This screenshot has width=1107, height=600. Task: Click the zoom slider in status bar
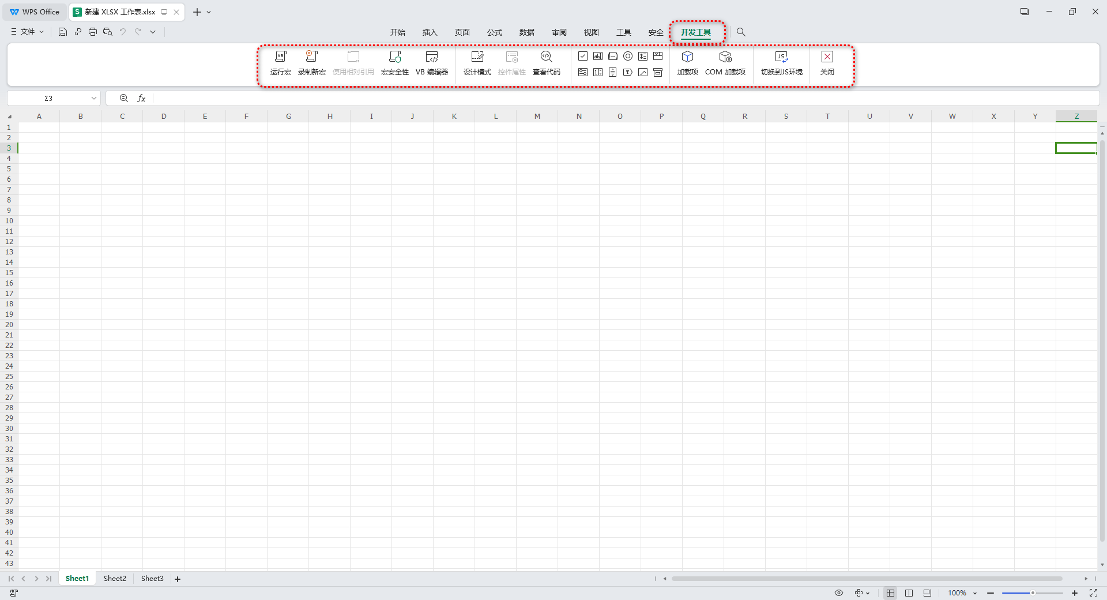pyautogui.click(x=1032, y=593)
